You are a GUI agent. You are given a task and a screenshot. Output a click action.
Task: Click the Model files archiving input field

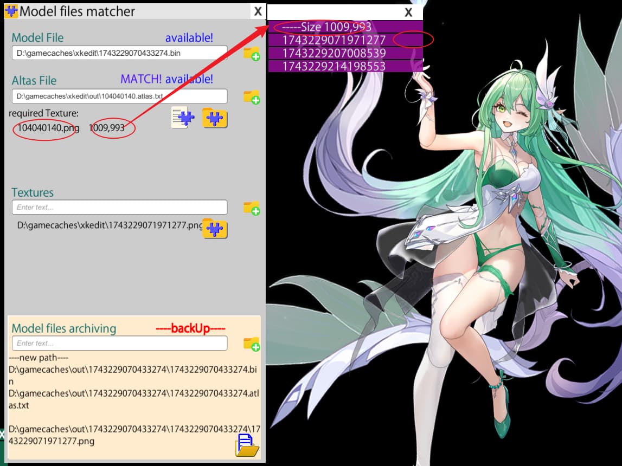point(119,343)
